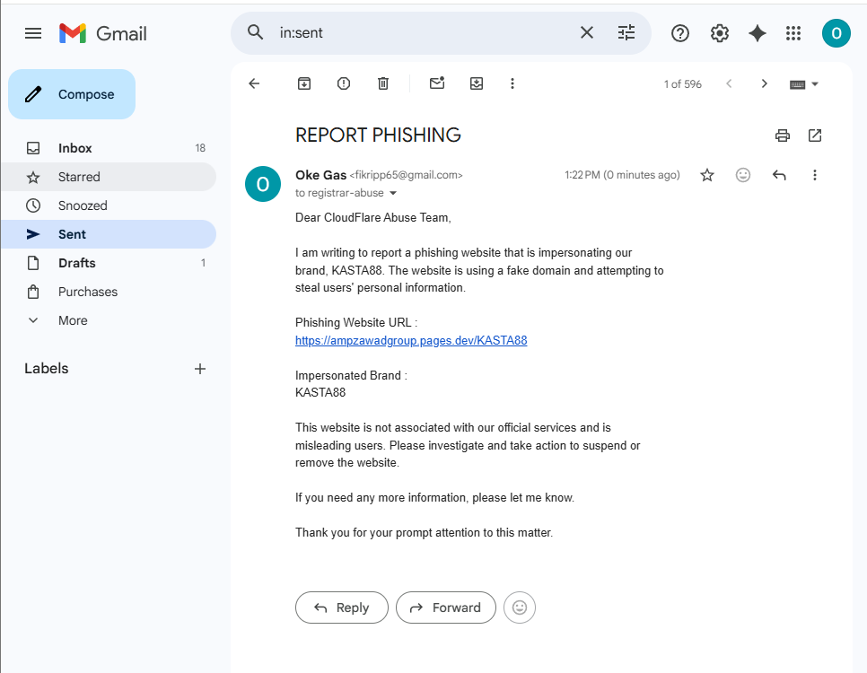Screen dimensions: 867x673
Task: Create a new label with the plus
Action: pyautogui.click(x=200, y=369)
